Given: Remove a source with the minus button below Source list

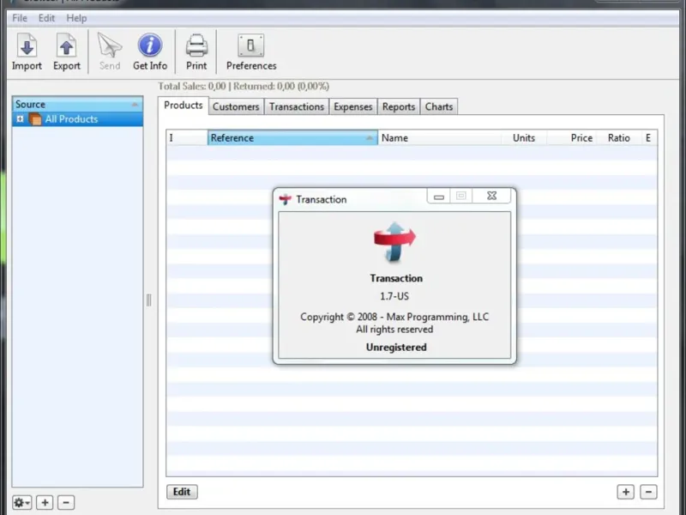Looking at the screenshot, I should (66, 502).
